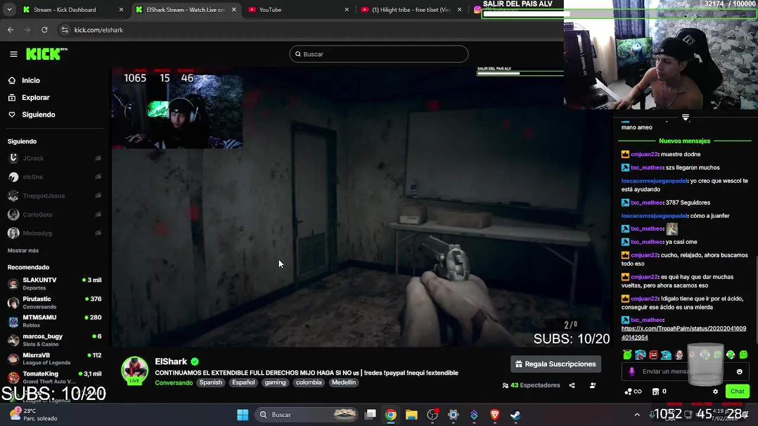Collapse chat with the chevron above messages

click(685, 117)
